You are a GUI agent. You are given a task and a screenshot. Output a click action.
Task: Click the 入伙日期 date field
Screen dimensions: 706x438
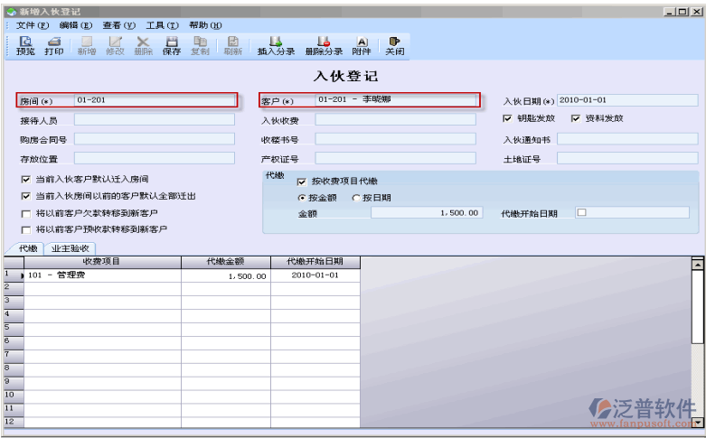627,100
